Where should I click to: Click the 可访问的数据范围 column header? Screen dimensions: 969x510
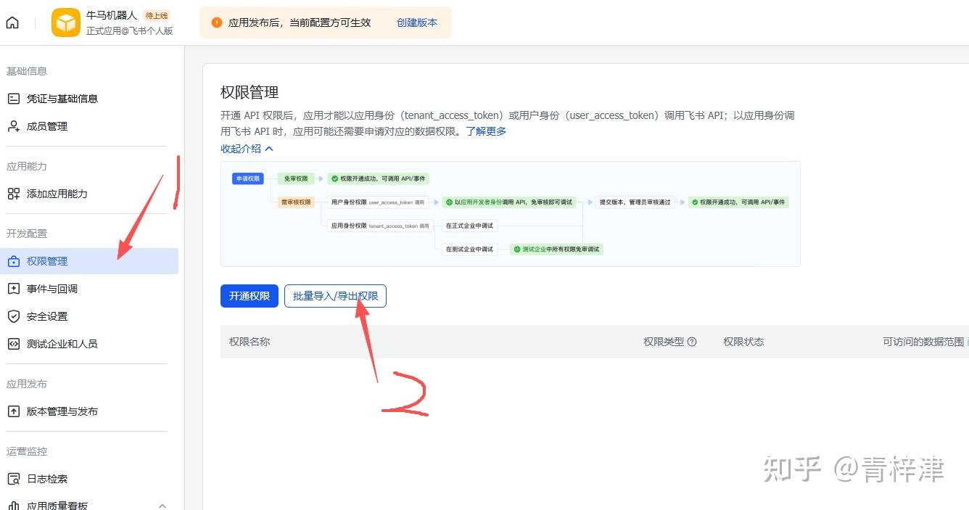923,342
